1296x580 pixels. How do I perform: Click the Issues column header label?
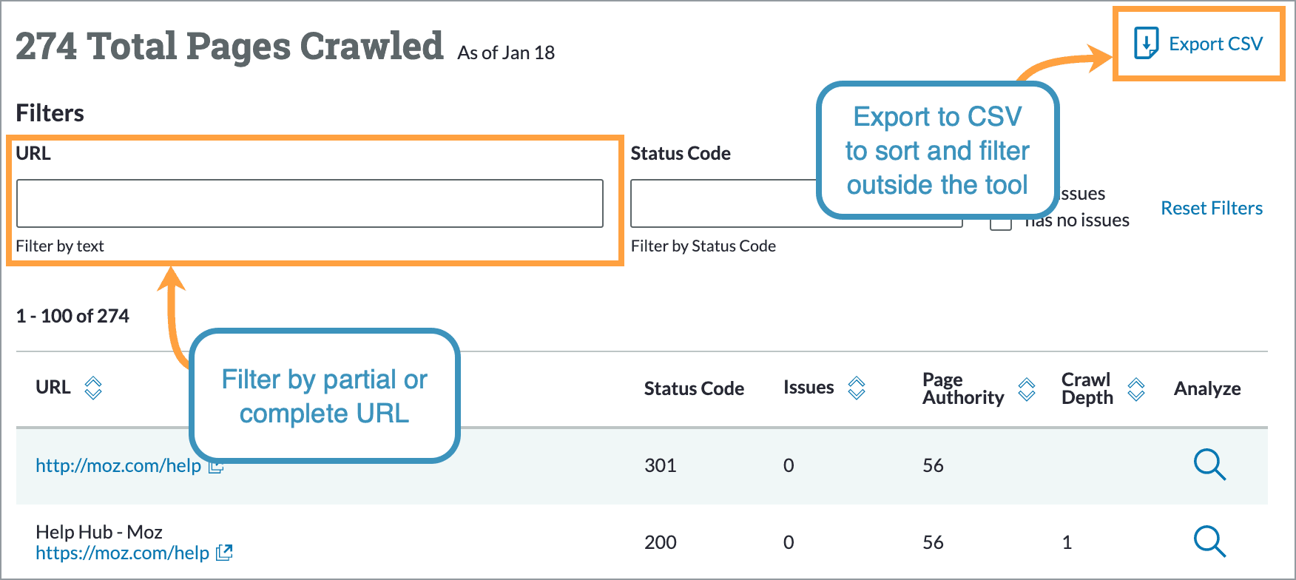(x=808, y=388)
